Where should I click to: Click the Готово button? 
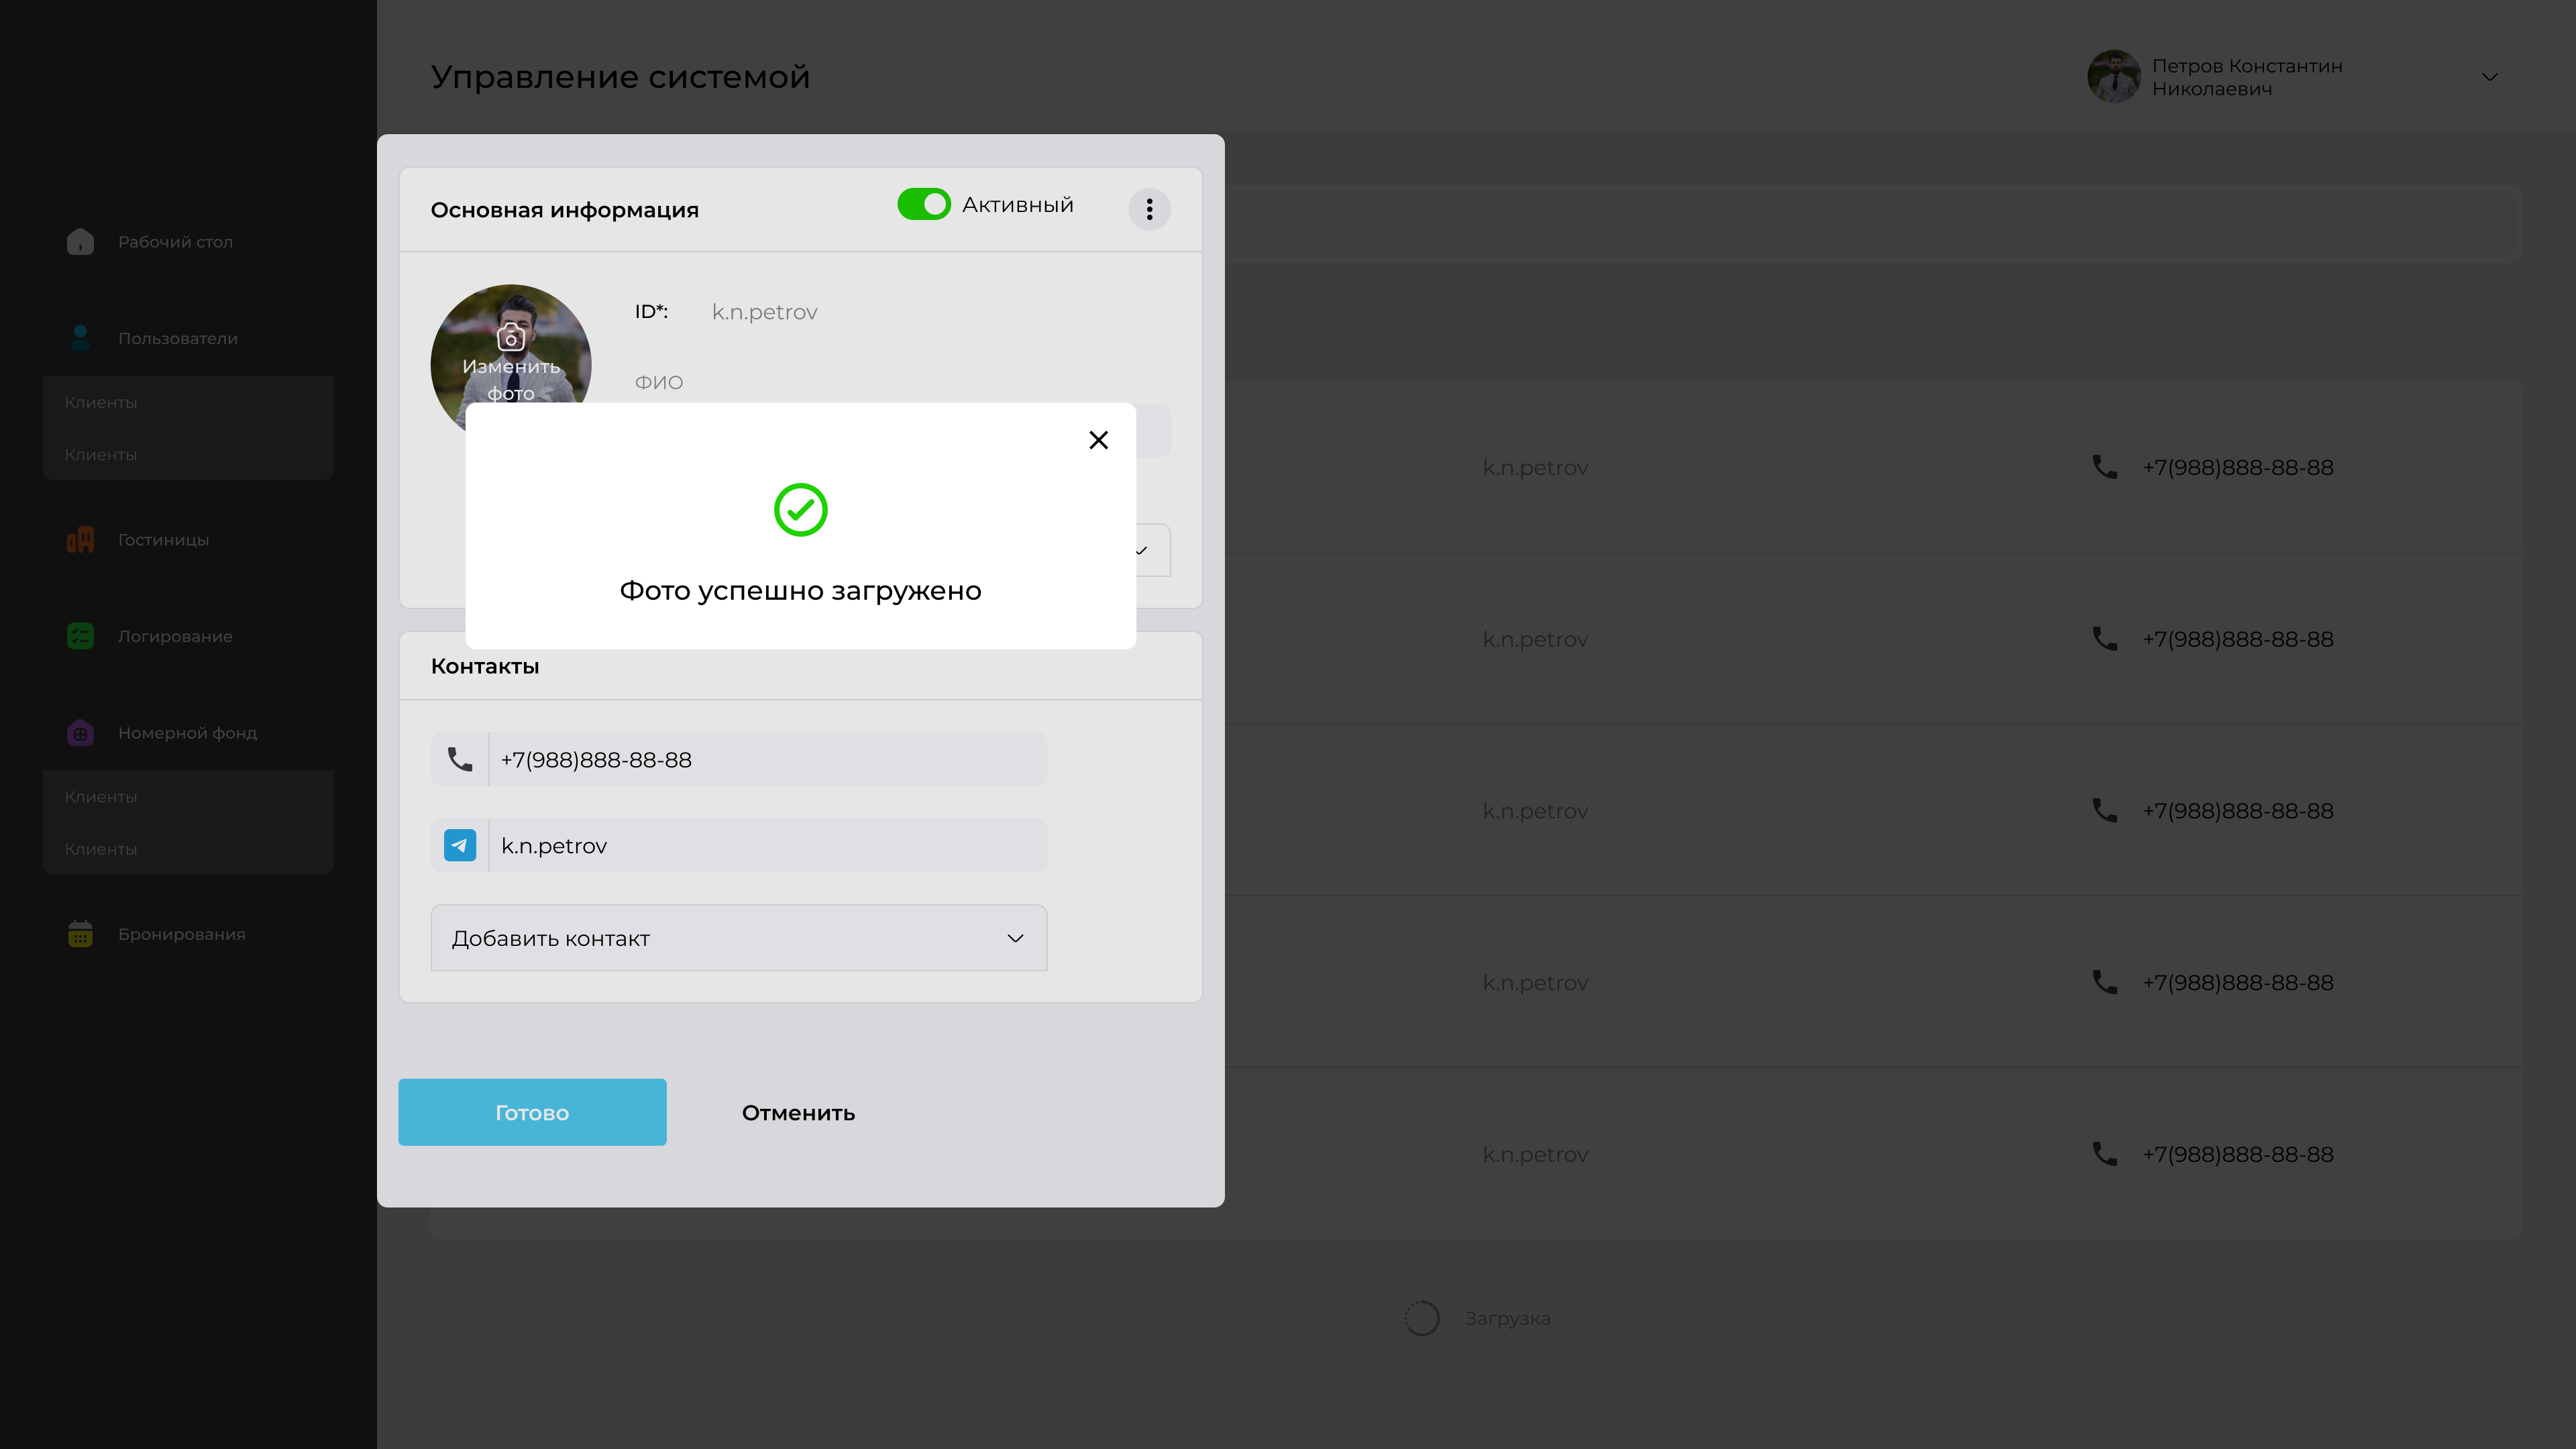[x=532, y=1112]
